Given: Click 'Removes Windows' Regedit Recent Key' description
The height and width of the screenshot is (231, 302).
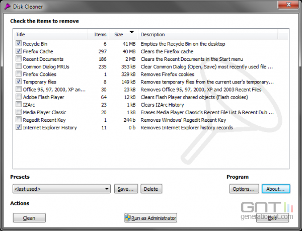Looking at the screenshot, I should [183, 120].
